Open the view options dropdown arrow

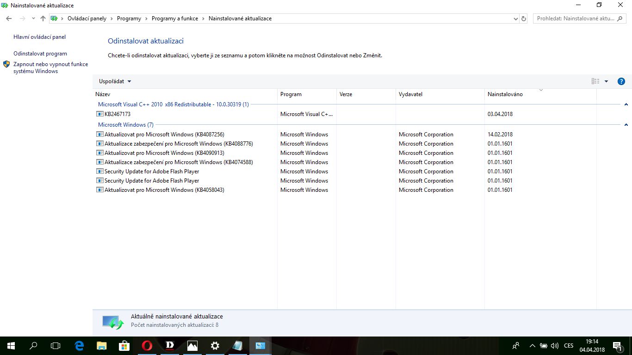606,81
